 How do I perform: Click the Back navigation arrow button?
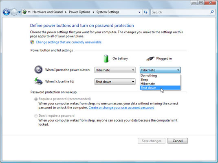(7, 12)
